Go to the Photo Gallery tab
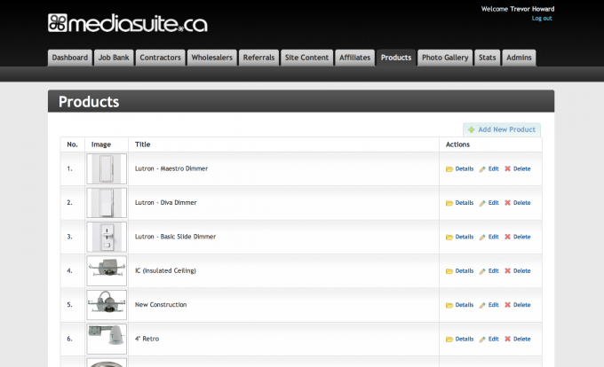Viewport: 604px width, 367px height. (x=444, y=58)
